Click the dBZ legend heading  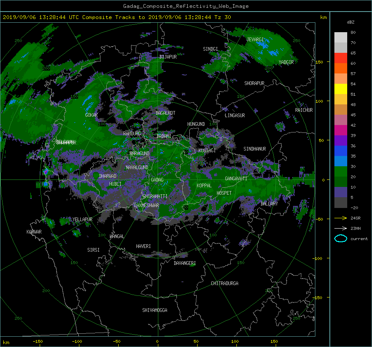(351, 22)
